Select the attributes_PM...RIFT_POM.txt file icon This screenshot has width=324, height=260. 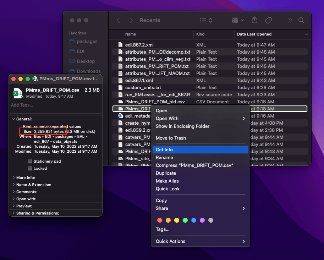[120, 66]
